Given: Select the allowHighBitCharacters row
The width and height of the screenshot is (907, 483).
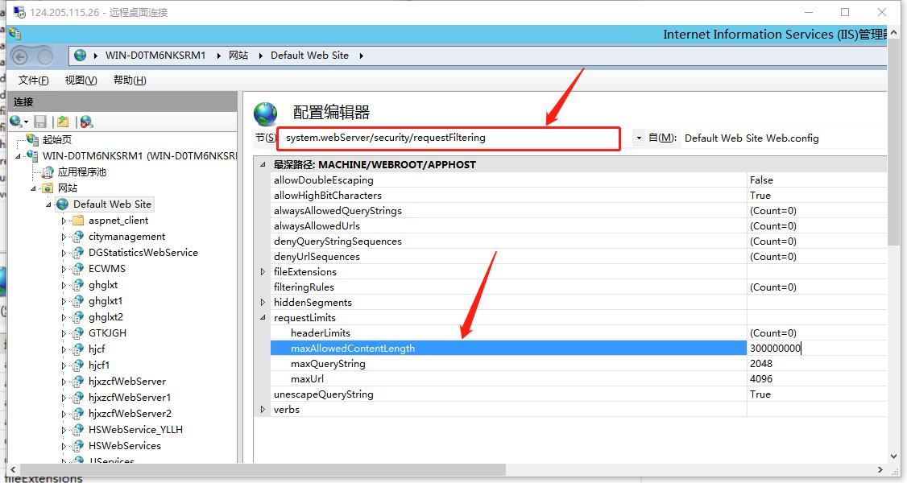Looking at the screenshot, I should click(x=578, y=196).
